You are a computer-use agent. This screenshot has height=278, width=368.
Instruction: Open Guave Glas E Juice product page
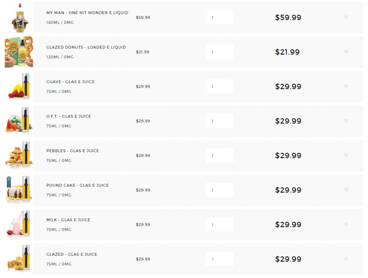(70, 82)
